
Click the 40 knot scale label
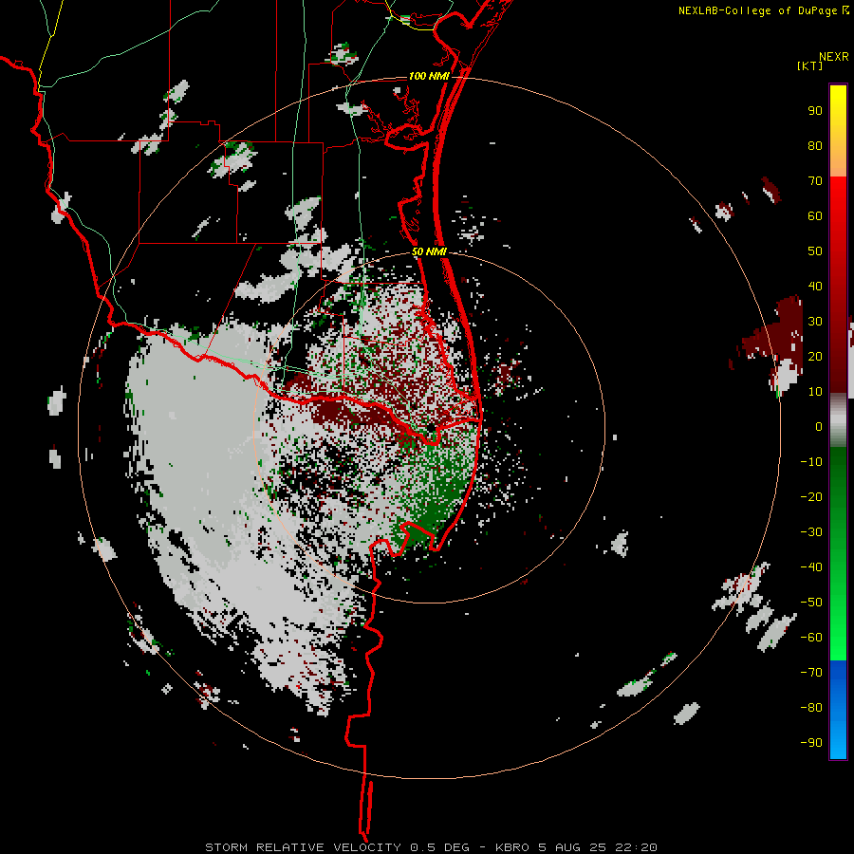815,286
